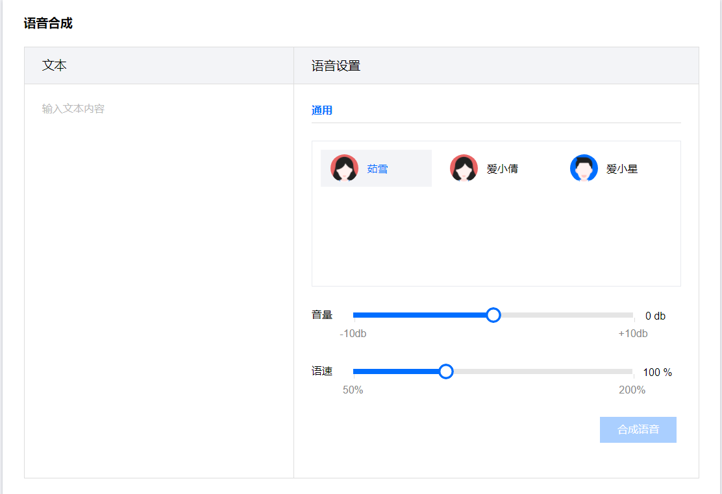Screen dimensions: 722x494
Task: Click the 50% minimum speed label
Action: pos(353,390)
